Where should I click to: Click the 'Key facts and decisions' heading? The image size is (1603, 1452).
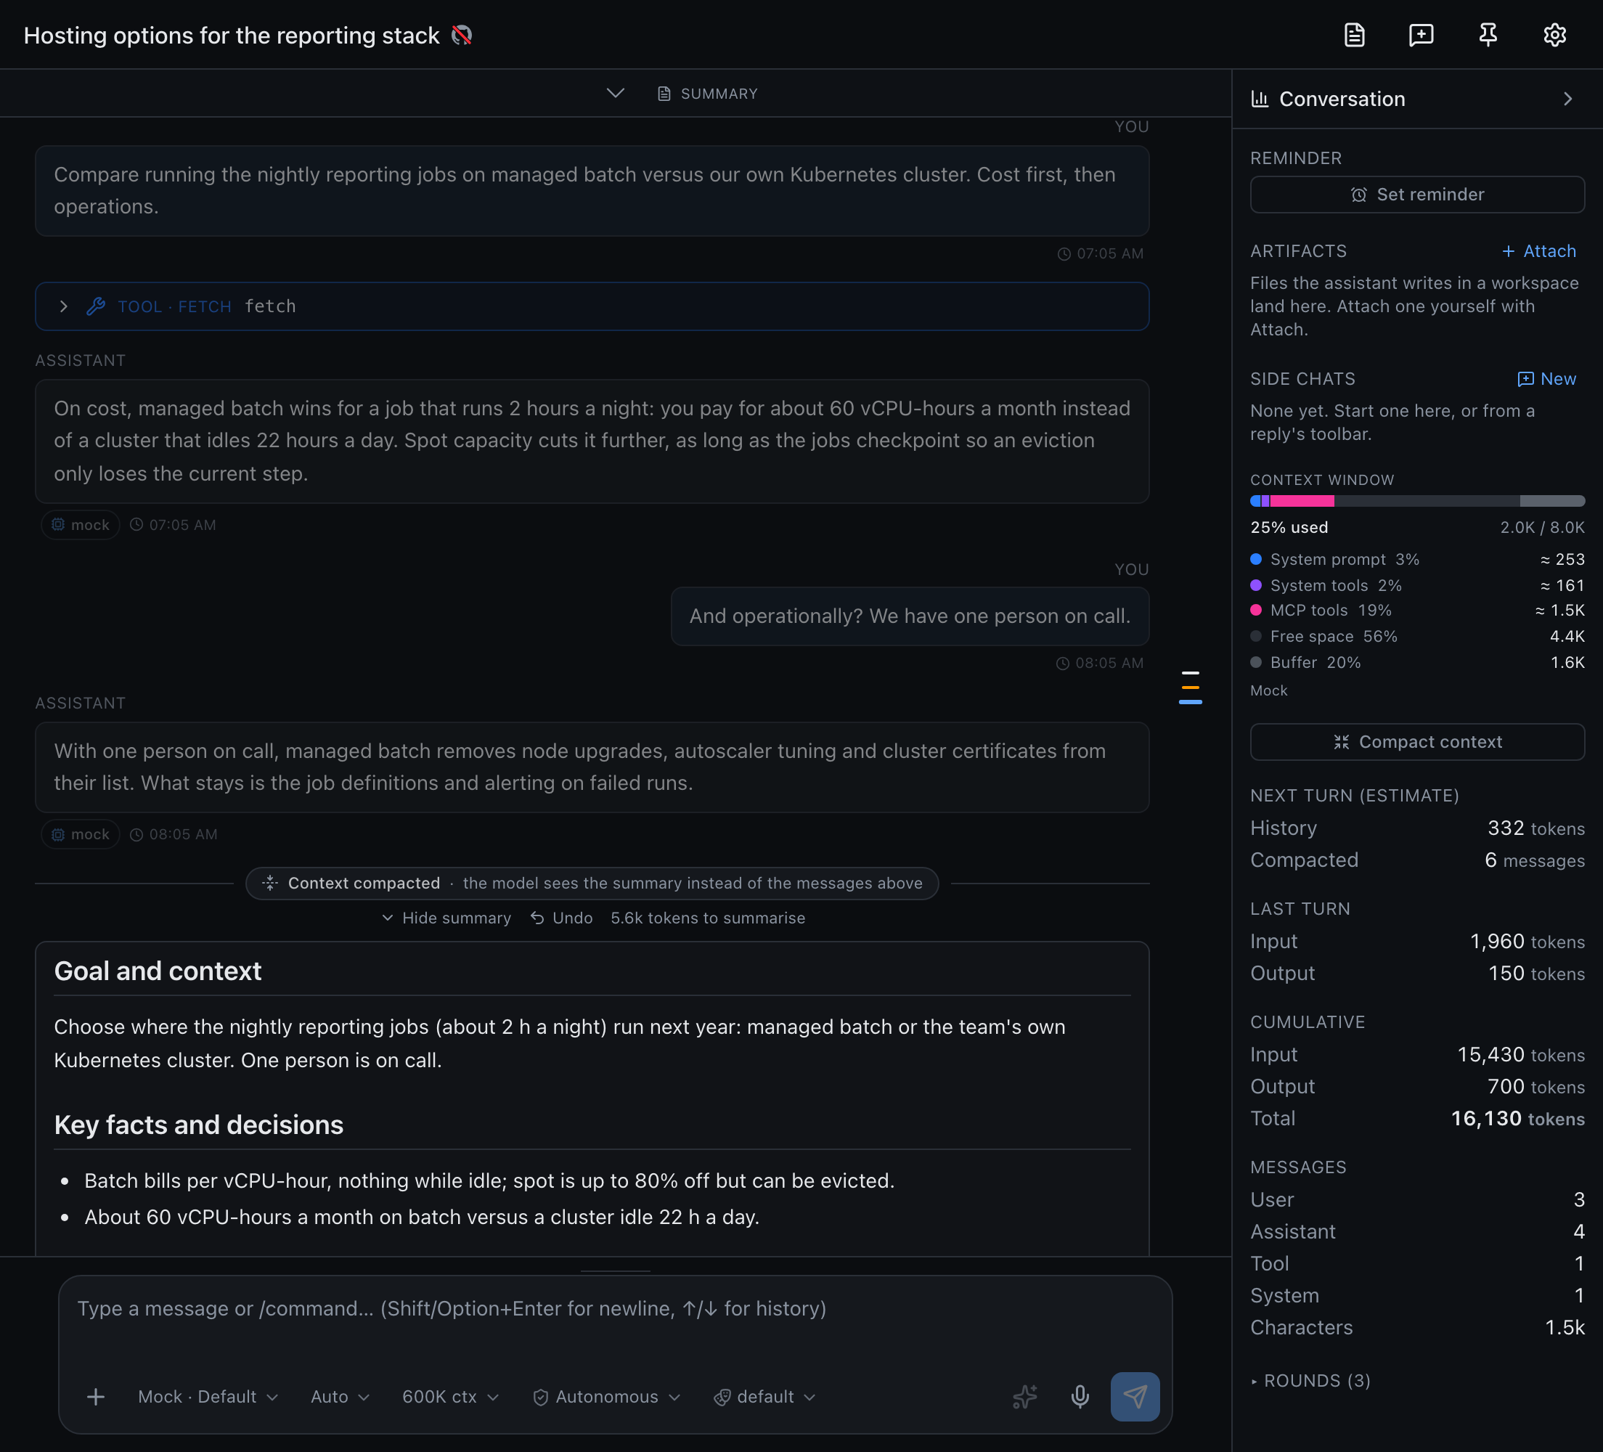point(199,1125)
